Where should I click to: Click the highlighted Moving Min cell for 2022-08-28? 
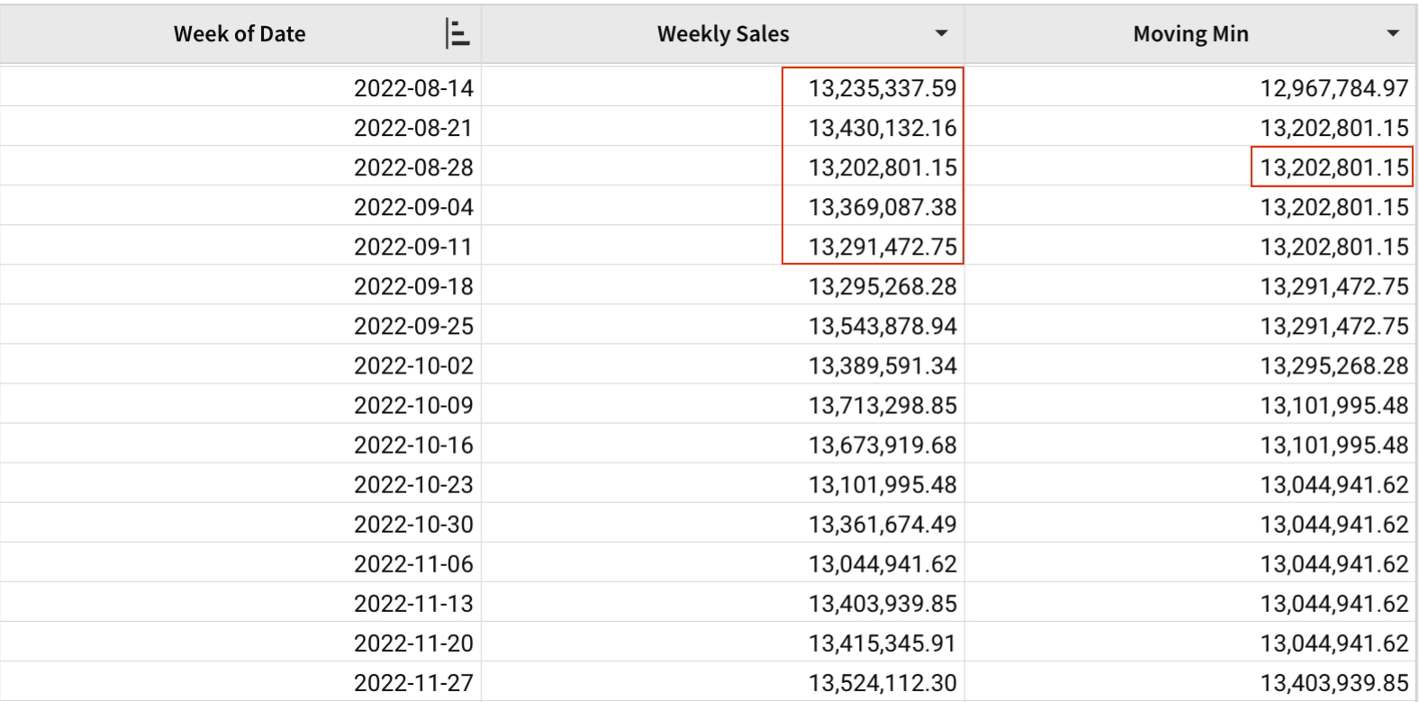(x=1333, y=167)
